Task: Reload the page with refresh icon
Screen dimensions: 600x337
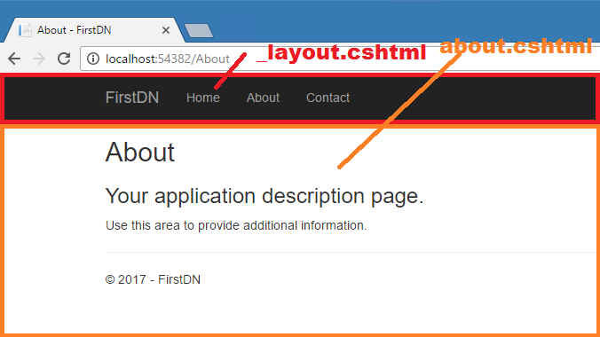Action: click(x=64, y=59)
